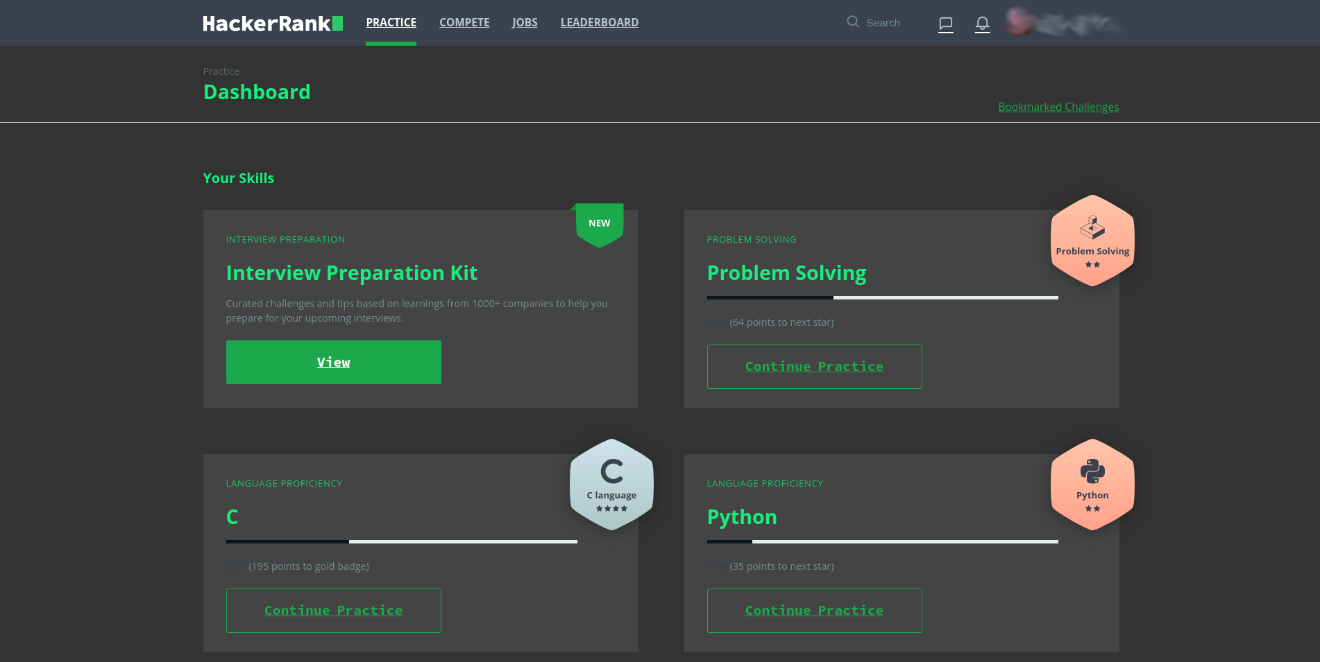Continue Practice for Problem Solving

(x=814, y=366)
